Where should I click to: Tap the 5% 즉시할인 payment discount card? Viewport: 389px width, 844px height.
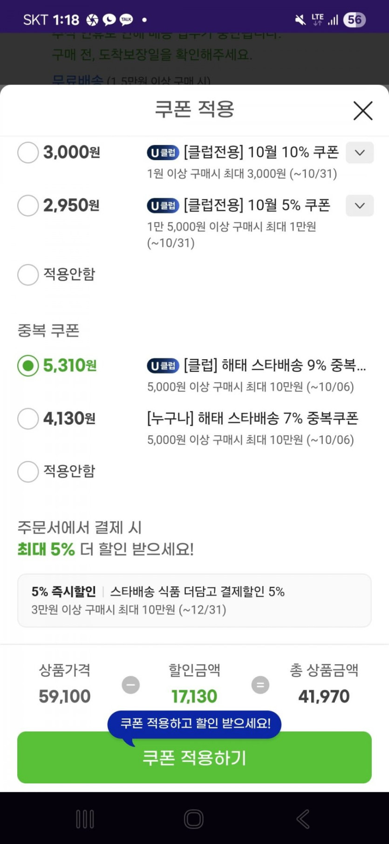pyautogui.click(x=194, y=600)
